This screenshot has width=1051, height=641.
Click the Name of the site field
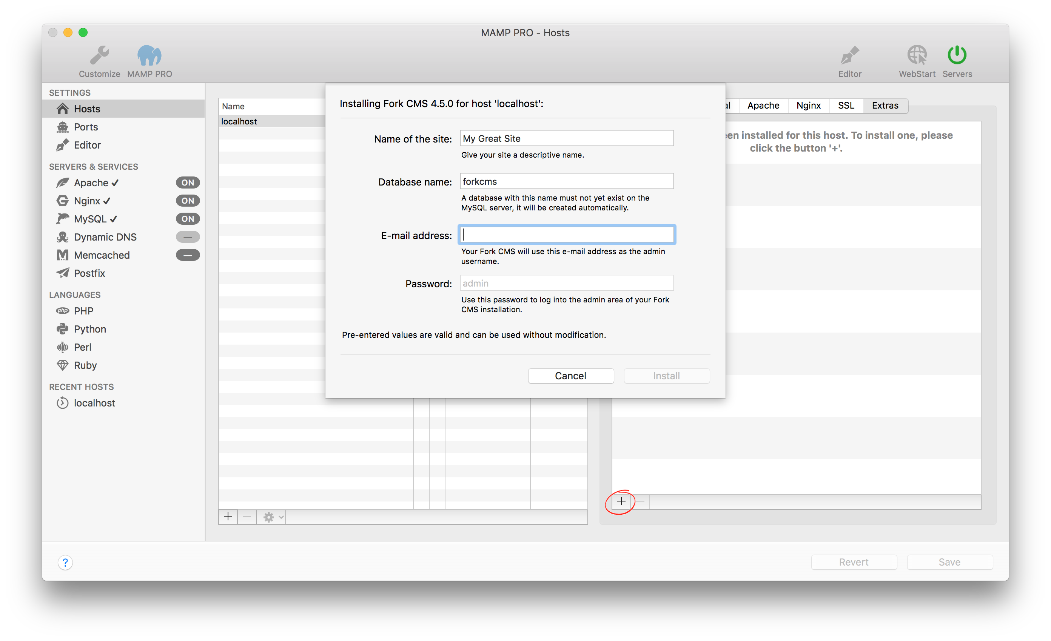pos(567,138)
